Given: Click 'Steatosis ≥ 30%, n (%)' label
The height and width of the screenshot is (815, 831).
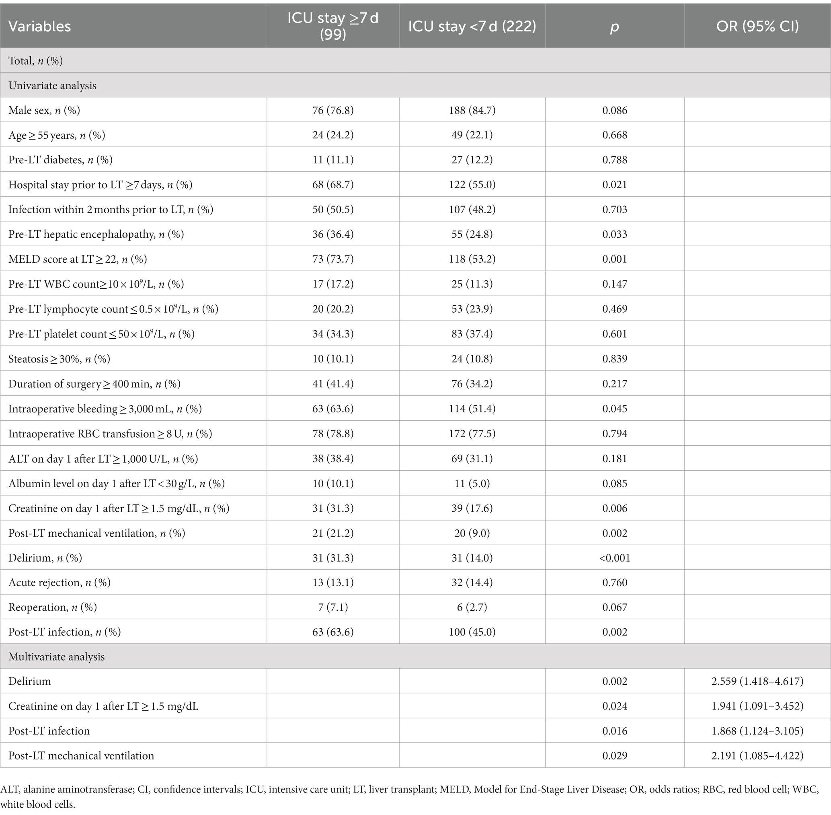Looking at the screenshot, I should coord(60,359).
